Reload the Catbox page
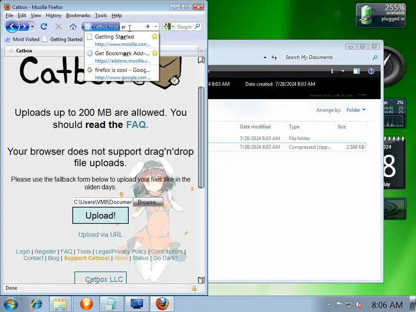 point(44,26)
